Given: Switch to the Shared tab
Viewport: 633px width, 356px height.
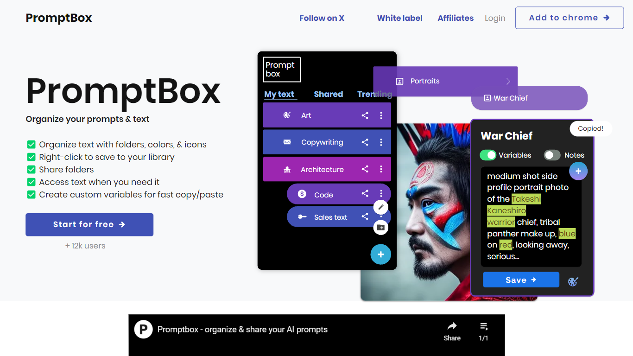Looking at the screenshot, I should (328, 94).
